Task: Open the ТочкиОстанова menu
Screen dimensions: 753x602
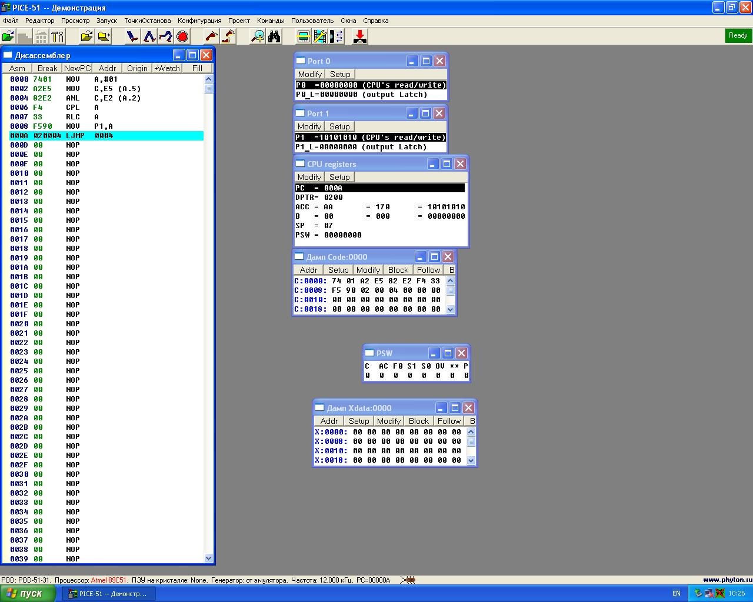Action: point(147,21)
